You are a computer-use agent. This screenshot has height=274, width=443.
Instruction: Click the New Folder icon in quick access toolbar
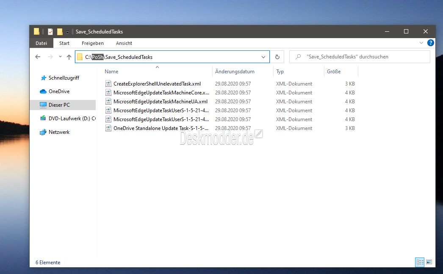coord(60,32)
